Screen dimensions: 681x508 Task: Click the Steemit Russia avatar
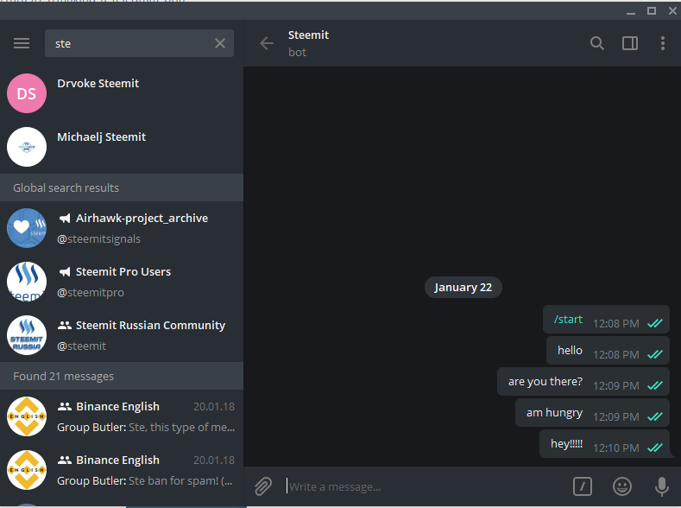pyautogui.click(x=27, y=335)
